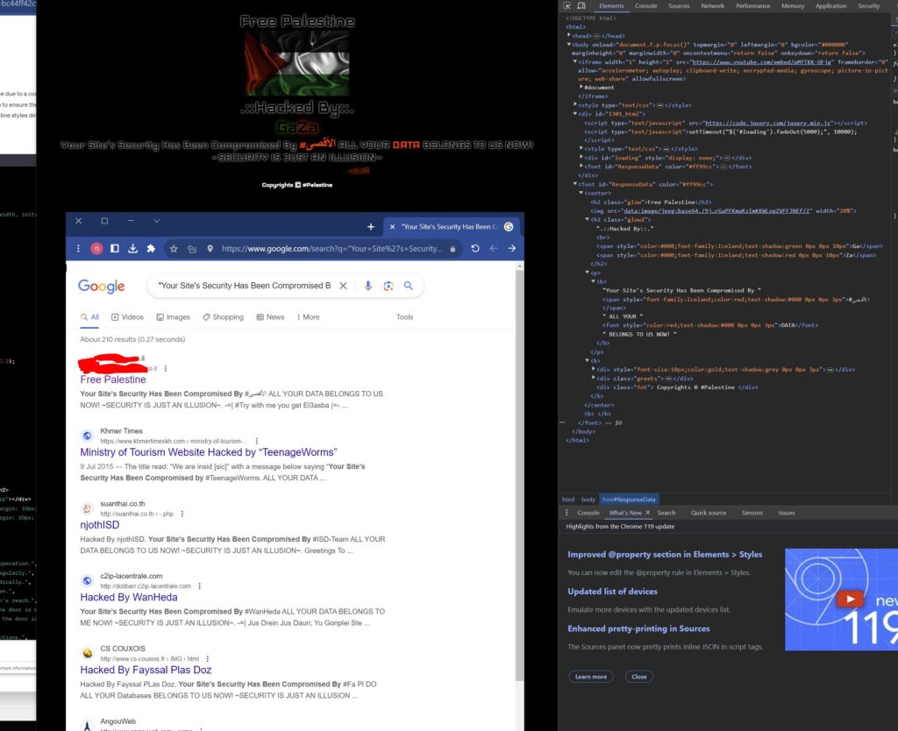Switch to the DevTools Network tab
Screen dimensions: 898x731
click(712, 6)
